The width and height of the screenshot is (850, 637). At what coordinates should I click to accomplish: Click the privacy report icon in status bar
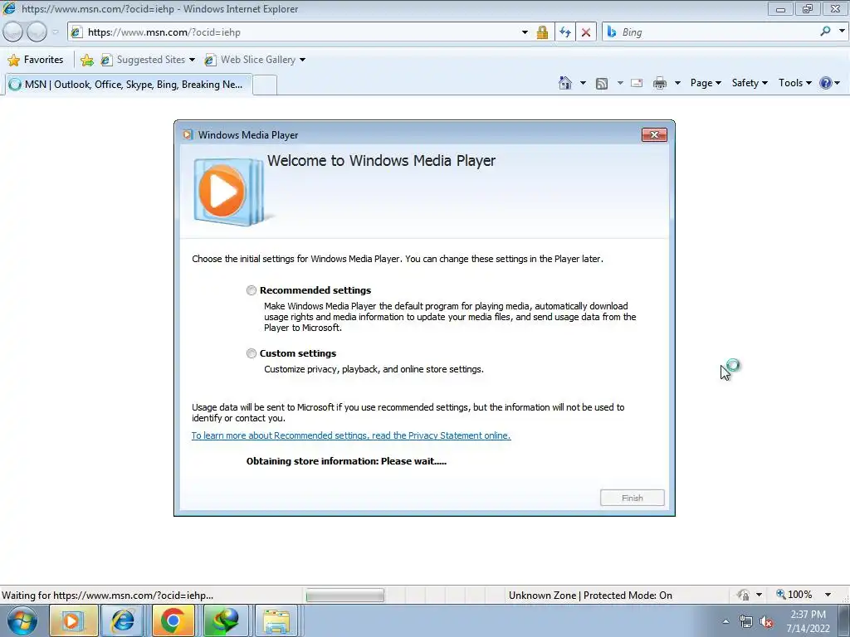coord(743,595)
